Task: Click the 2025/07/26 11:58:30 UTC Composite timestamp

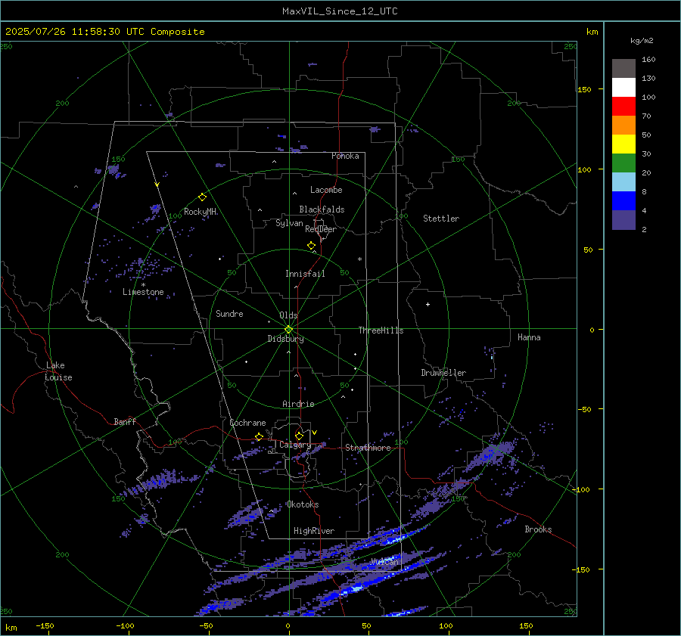Action: pyautogui.click(x=104, y=32)
